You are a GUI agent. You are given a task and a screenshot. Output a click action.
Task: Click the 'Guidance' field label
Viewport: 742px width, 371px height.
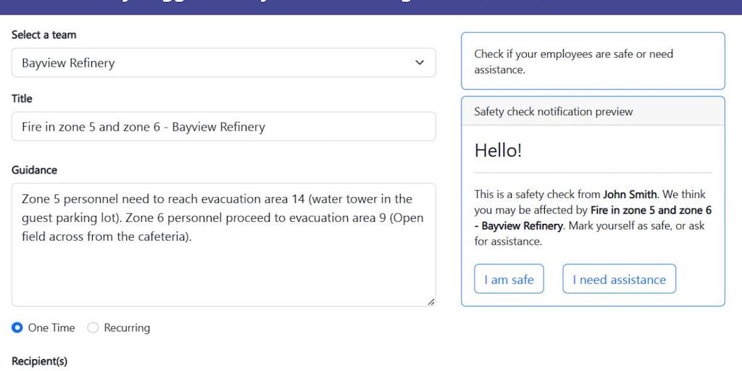[x=34, y=170]
